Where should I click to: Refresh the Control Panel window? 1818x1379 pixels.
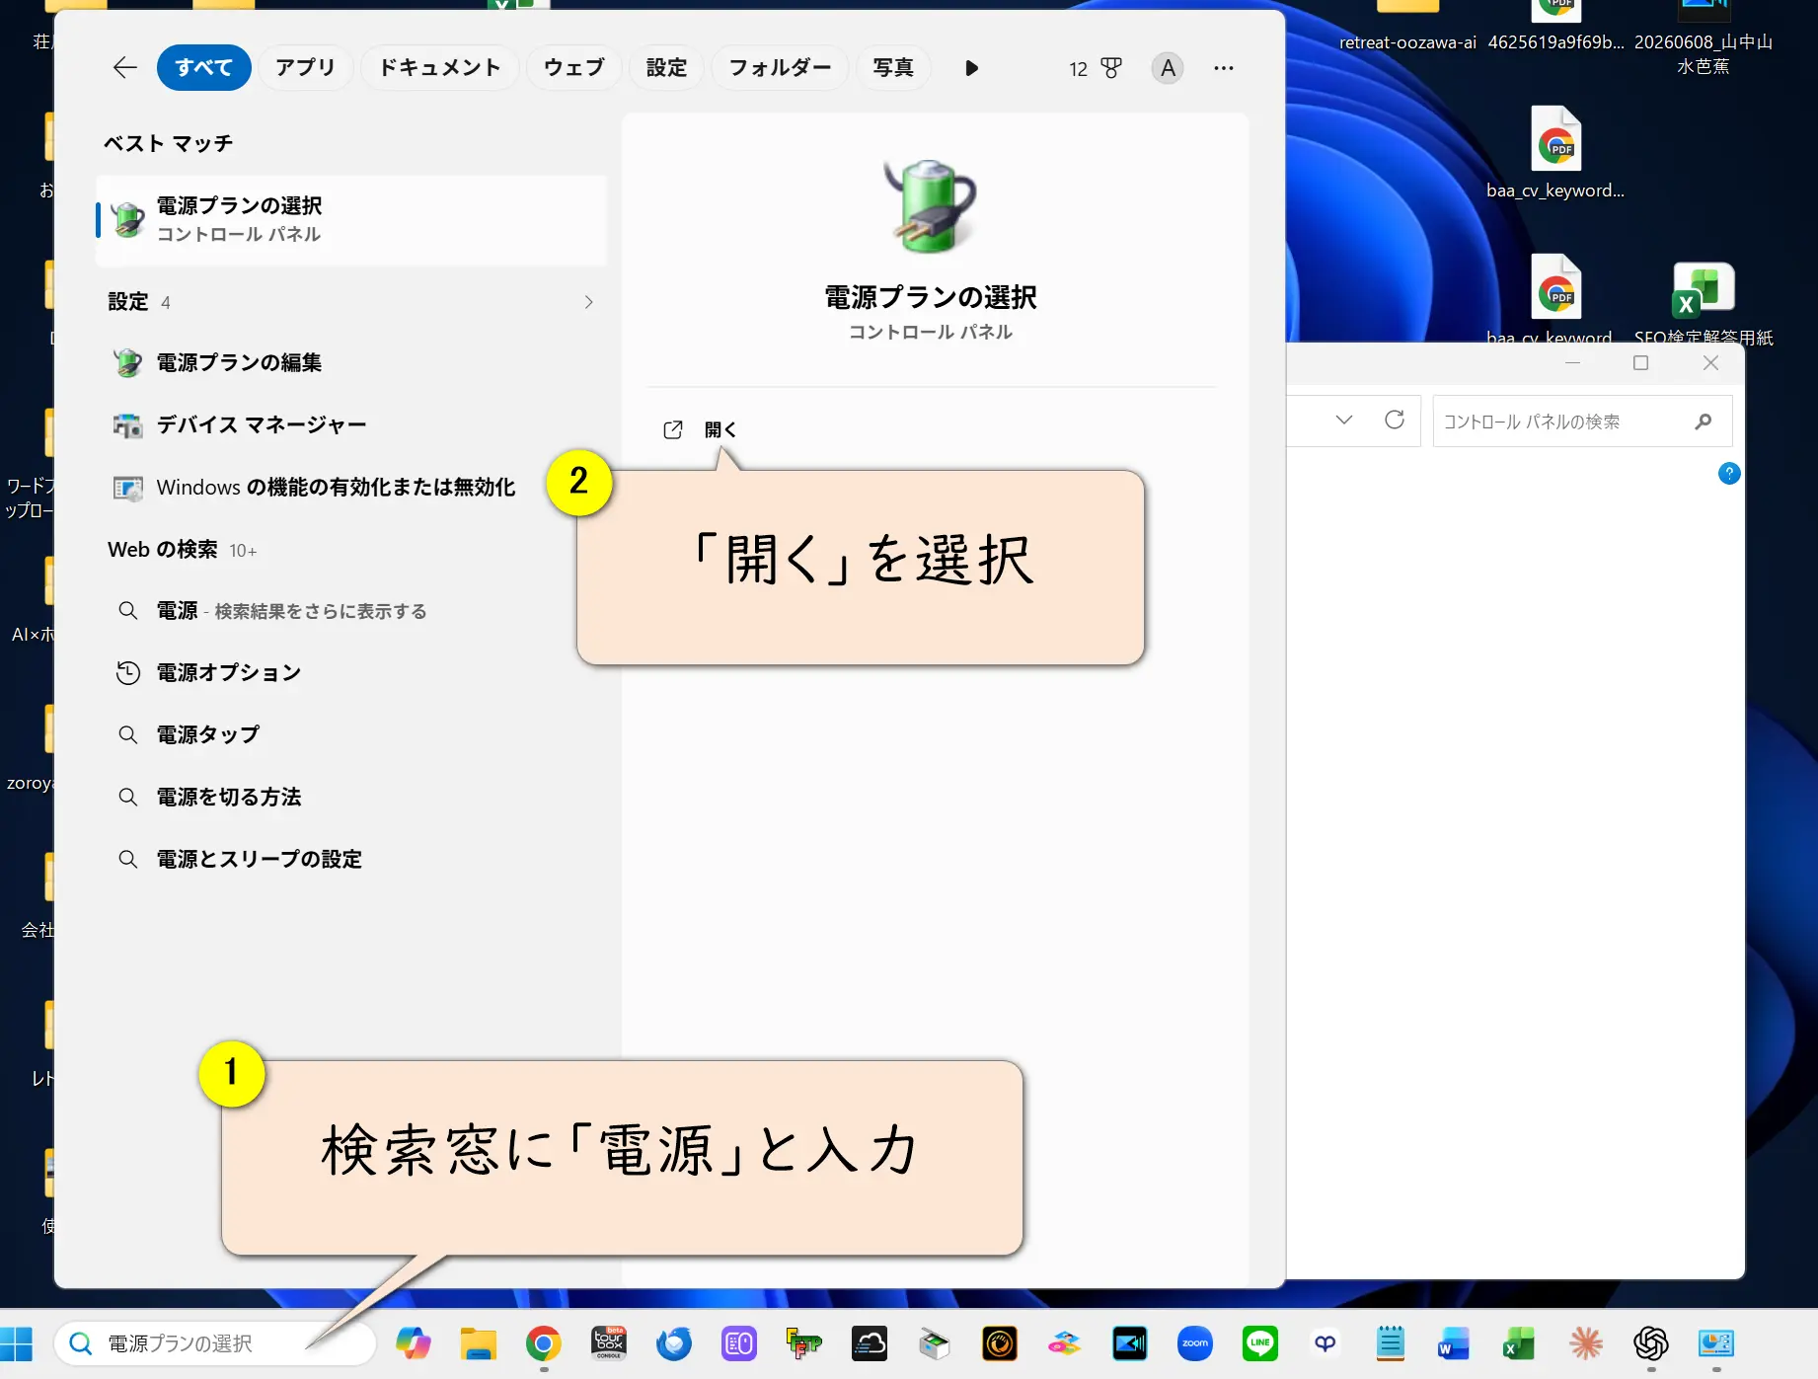tap(1395, 421)
